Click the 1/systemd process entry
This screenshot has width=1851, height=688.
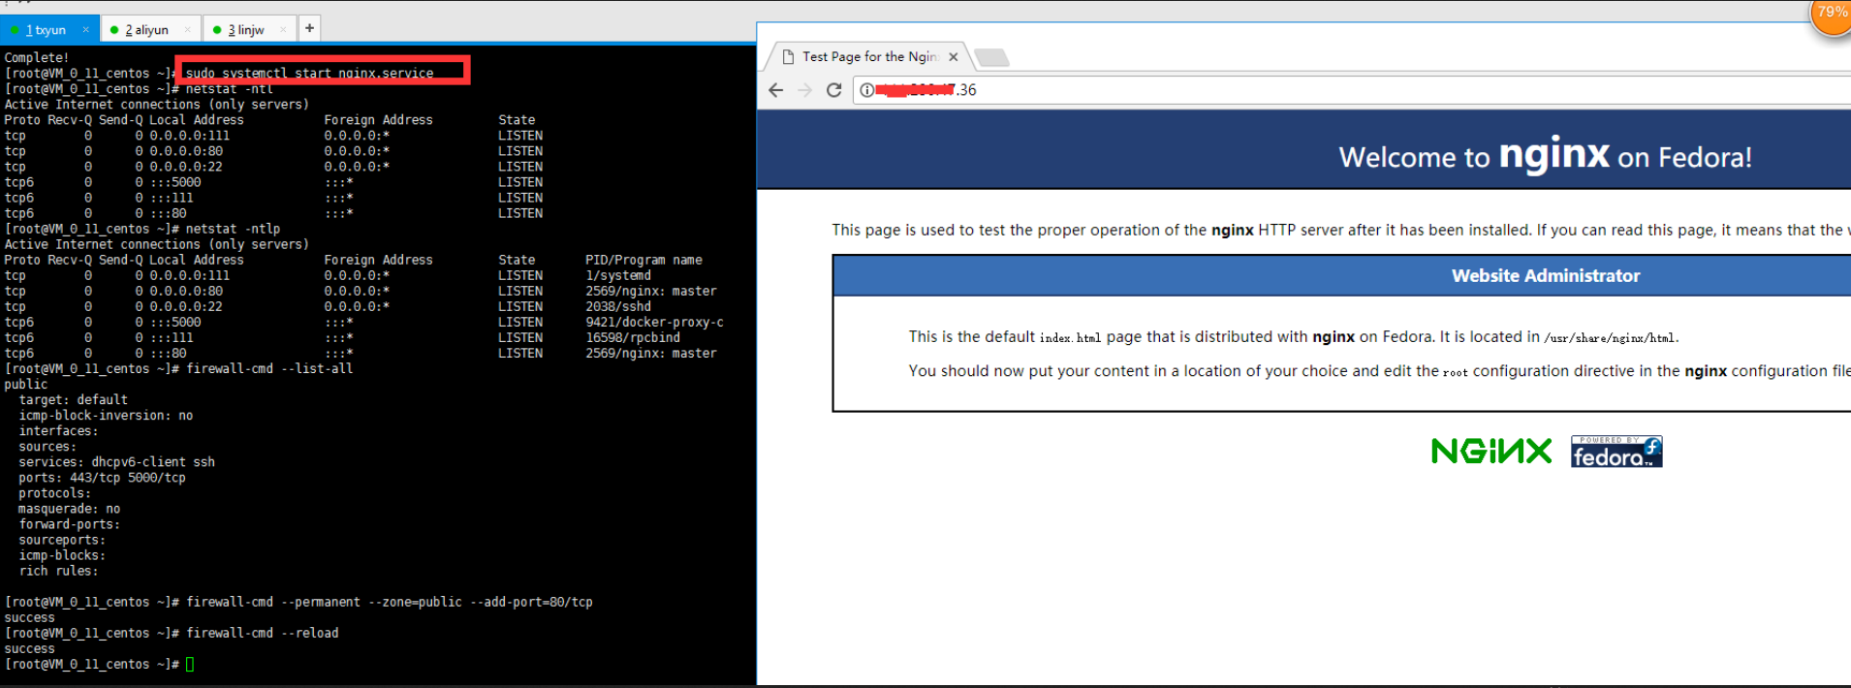[x=618, y=276]
